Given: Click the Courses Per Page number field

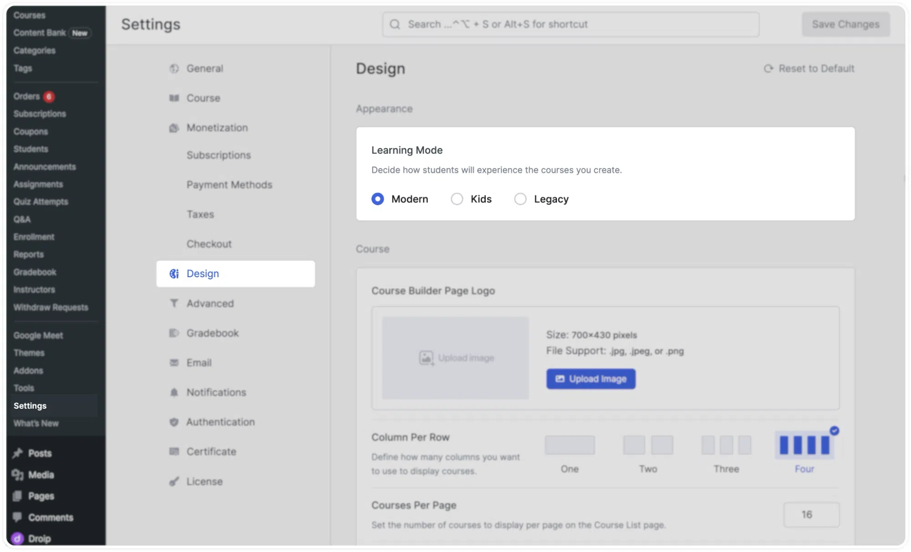Looking at the screenshot, I should click(x=811, y=515).
